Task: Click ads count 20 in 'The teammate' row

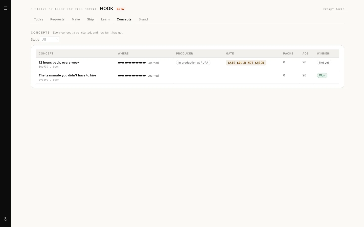Action: 304,75
